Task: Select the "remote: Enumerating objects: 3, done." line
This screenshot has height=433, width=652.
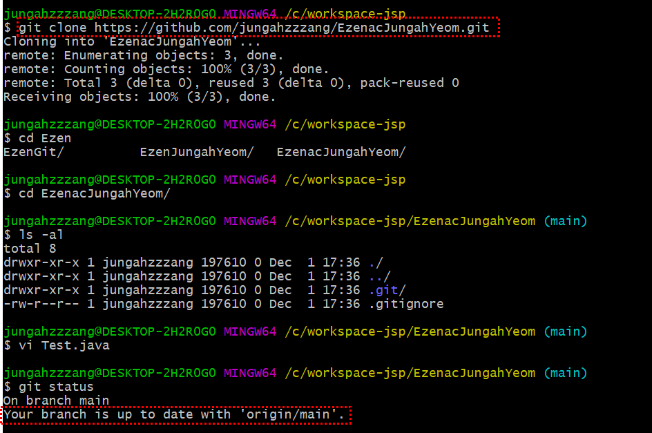Action: coord(143,55)
